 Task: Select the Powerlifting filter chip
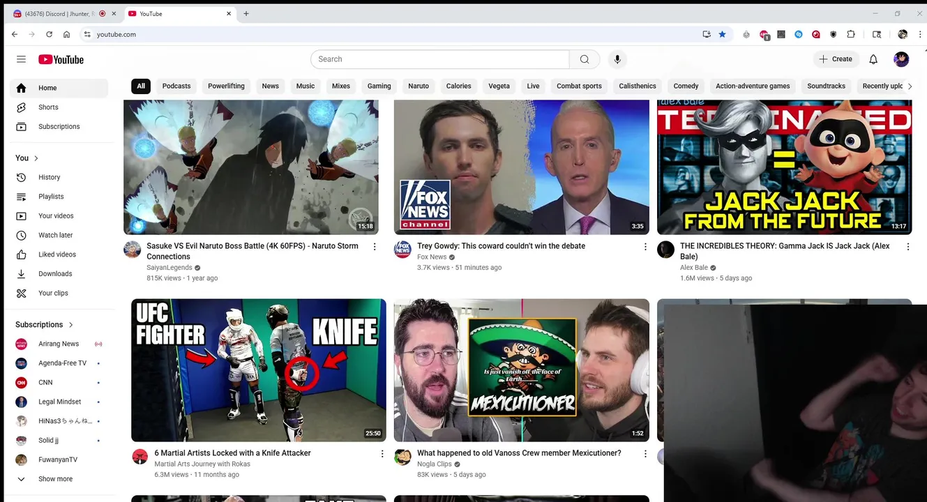226,86
